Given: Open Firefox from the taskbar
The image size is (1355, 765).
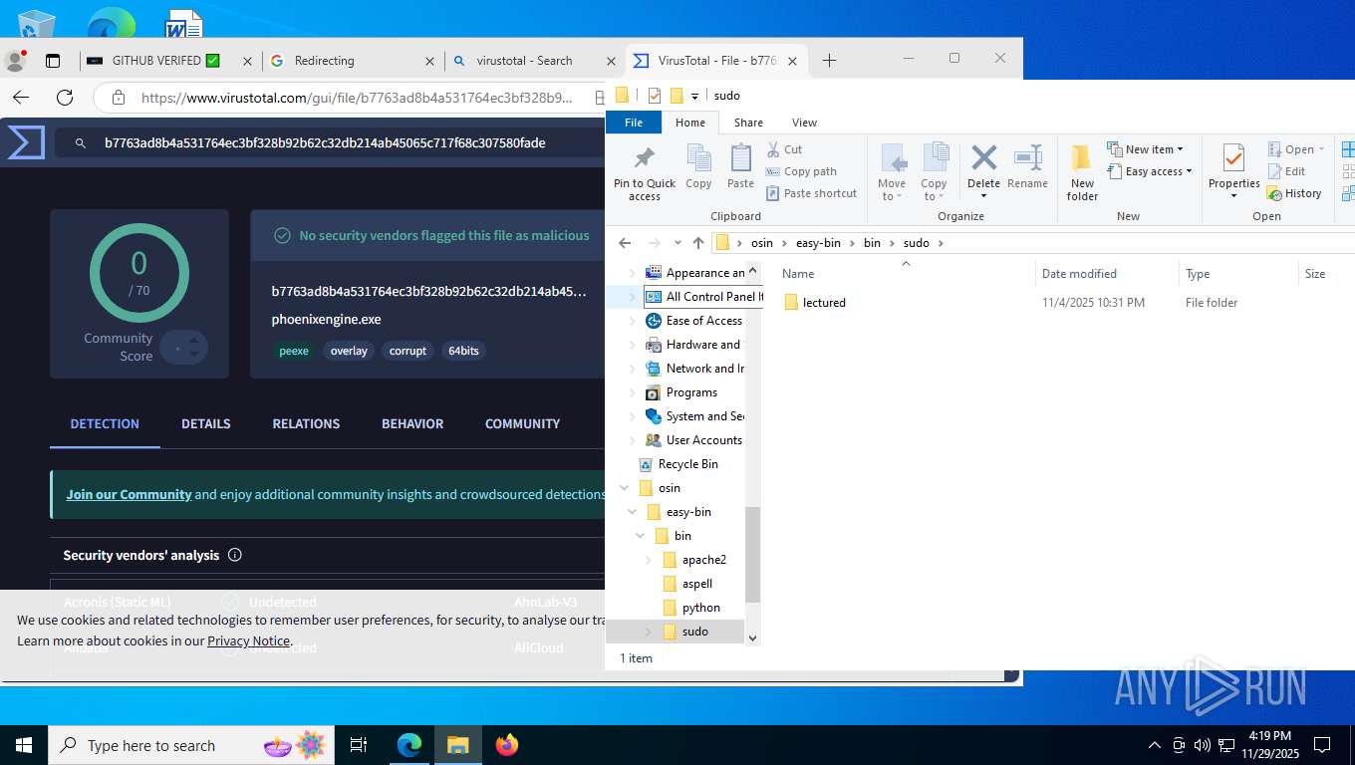Looking at the screenshot, I should 507,745.
